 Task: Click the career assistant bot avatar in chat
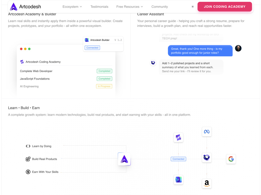pos(153,63)
